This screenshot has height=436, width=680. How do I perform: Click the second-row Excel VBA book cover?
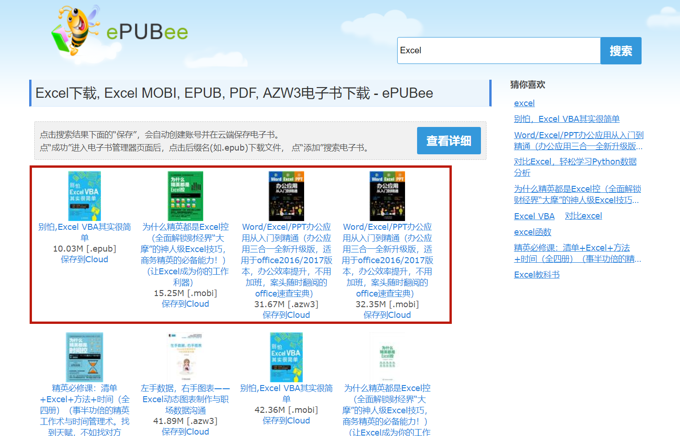[286, 357]
